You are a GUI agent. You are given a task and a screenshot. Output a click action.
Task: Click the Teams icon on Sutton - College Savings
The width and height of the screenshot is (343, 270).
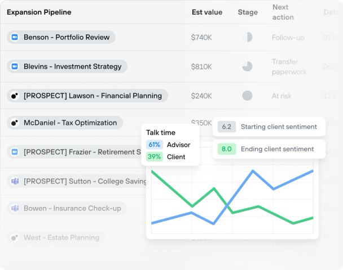[x=15, y=181]
